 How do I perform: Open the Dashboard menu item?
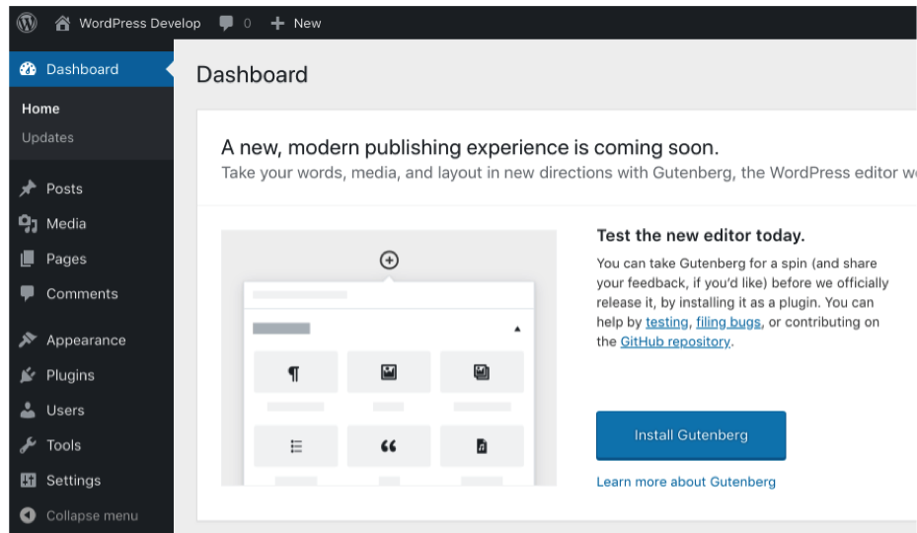click(91, 69)
